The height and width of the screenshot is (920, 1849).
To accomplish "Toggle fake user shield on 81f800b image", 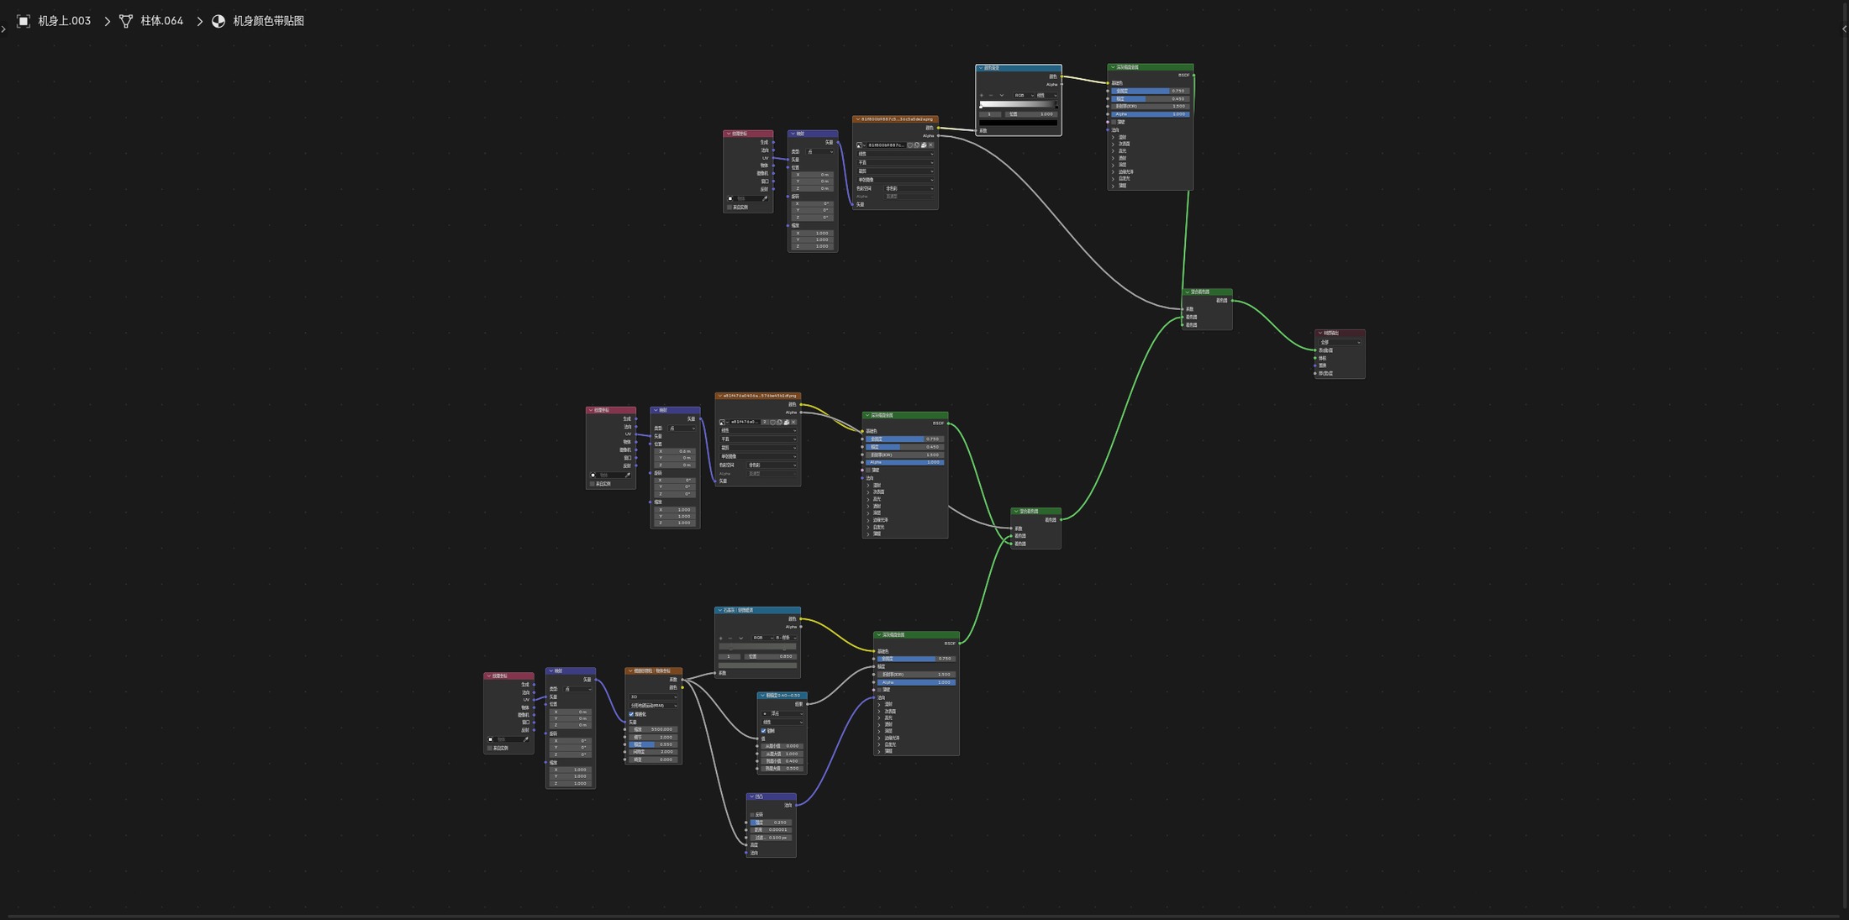I will point(909,145).
